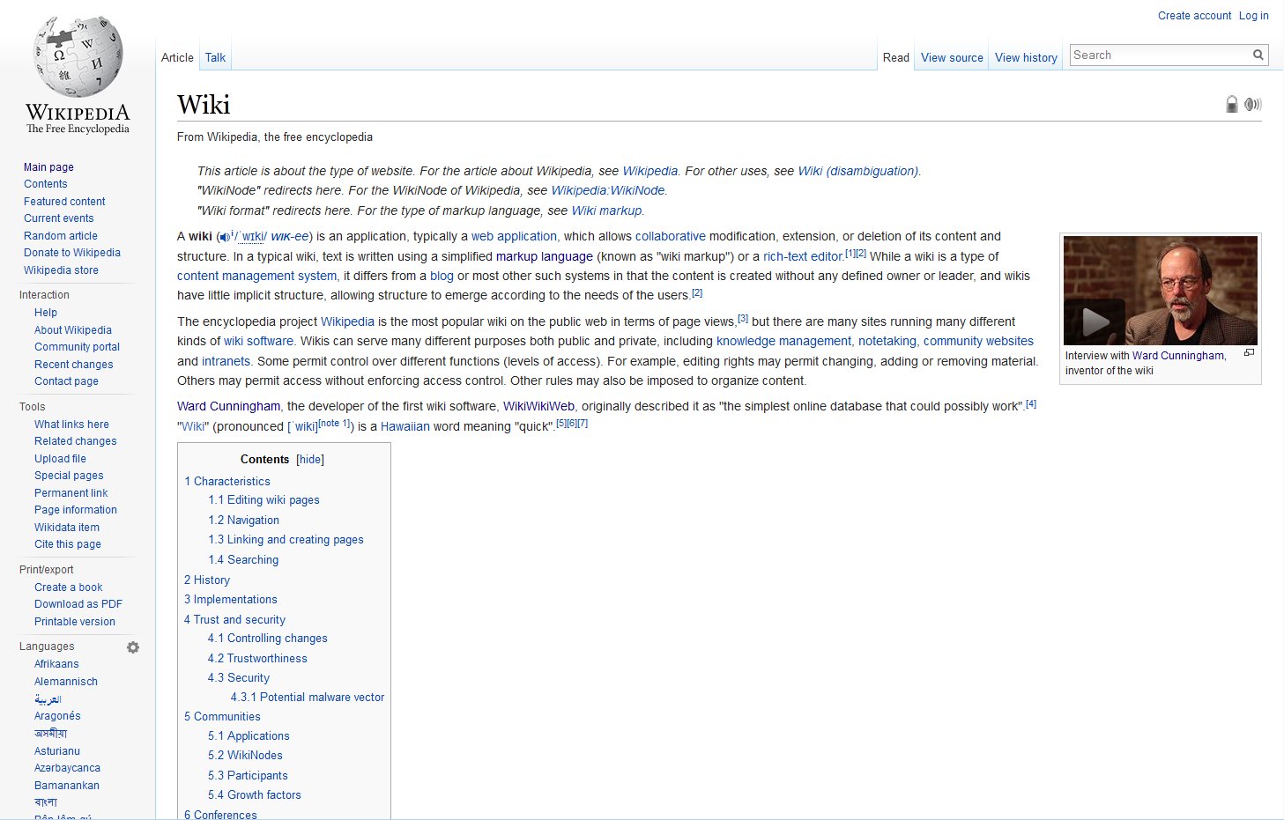Open the View source tab
1284x820 pixels.
[952, 57]
